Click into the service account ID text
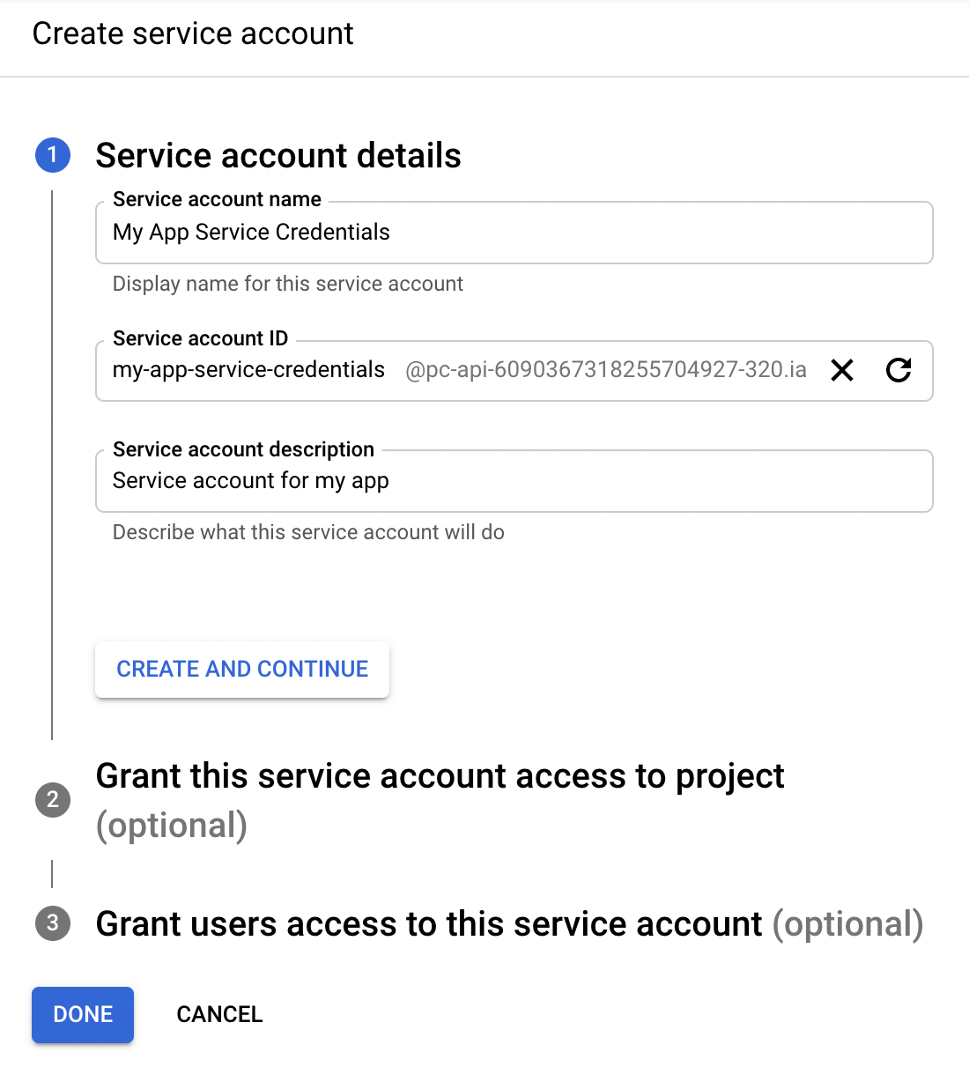 pyautogui.click(x=248, y=370)
